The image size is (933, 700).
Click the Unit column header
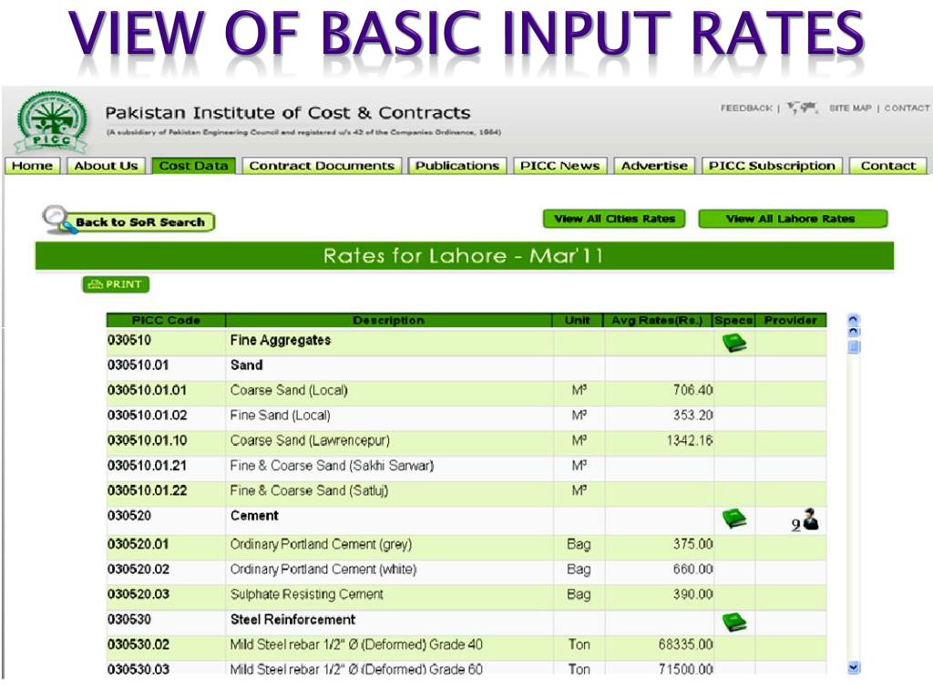(578, 320)
